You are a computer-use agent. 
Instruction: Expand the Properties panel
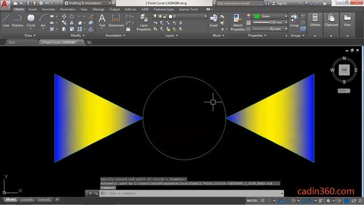tap(257, 35)
